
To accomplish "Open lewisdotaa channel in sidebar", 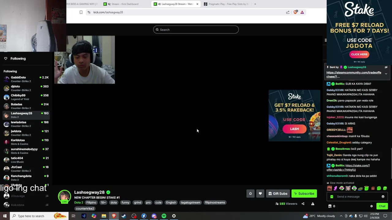I will point(26,124).
